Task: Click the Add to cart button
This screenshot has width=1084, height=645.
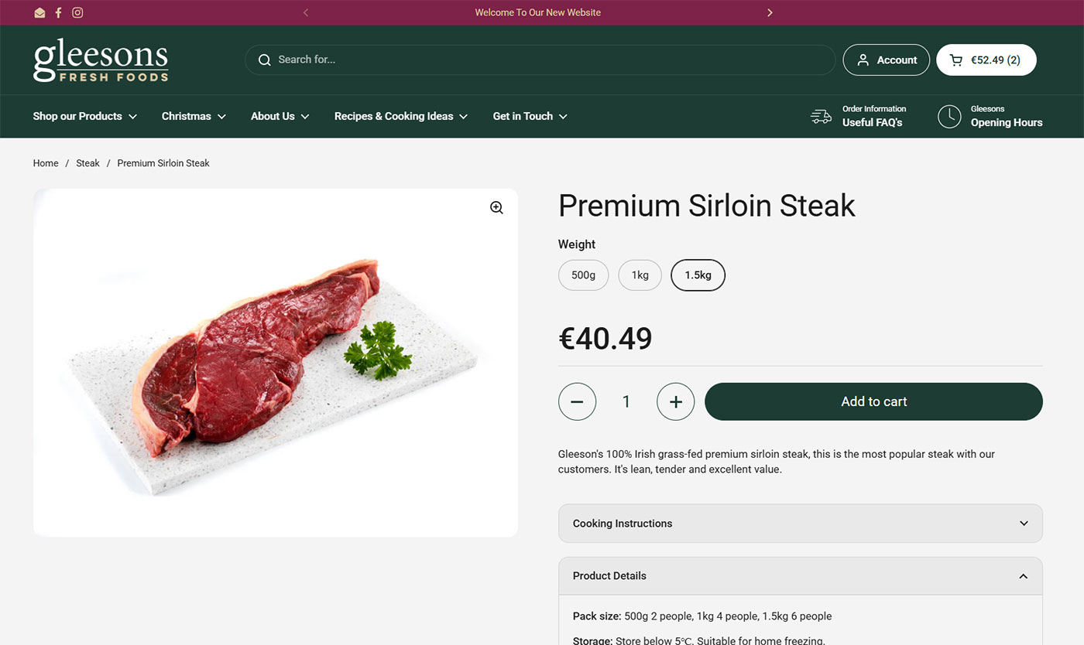Action: click(x=873, y=401)
